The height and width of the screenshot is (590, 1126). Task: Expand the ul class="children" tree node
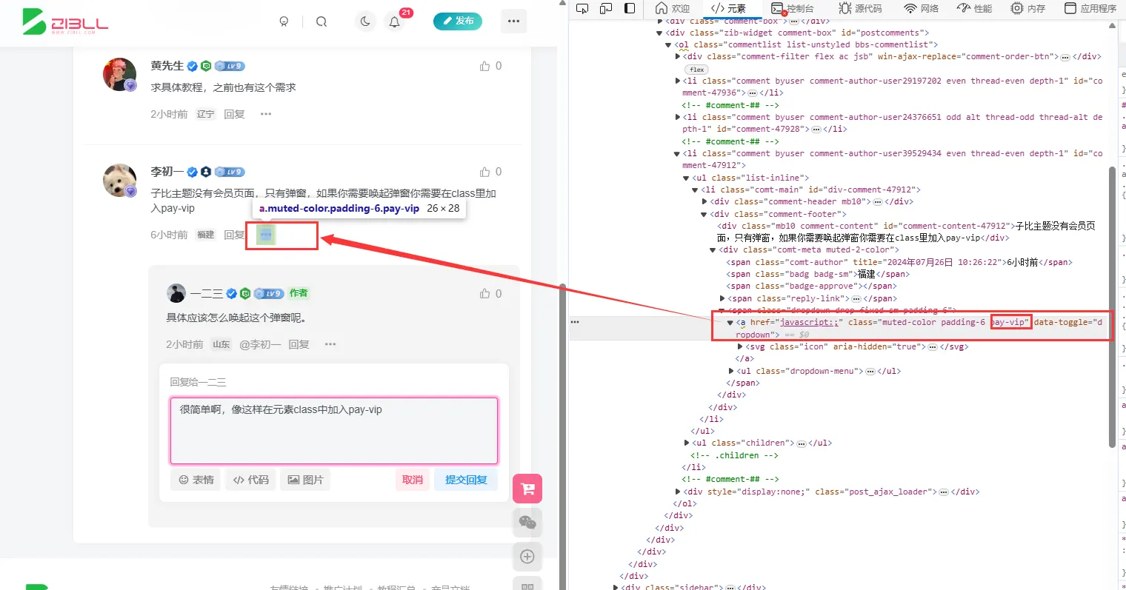[687, 443]
